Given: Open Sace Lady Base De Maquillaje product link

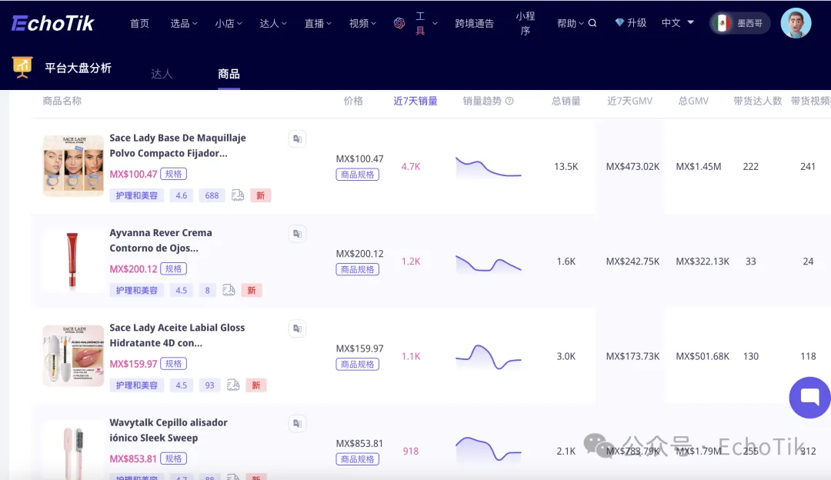Looking at the screenshot, I should [178, 145].
